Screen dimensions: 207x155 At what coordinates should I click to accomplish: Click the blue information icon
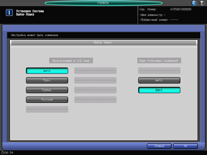(9, 13)
